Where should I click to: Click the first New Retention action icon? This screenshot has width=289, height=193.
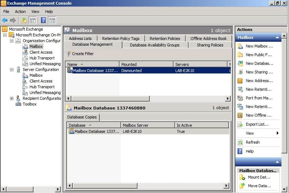pyautogui.click(x=240, y=89)
